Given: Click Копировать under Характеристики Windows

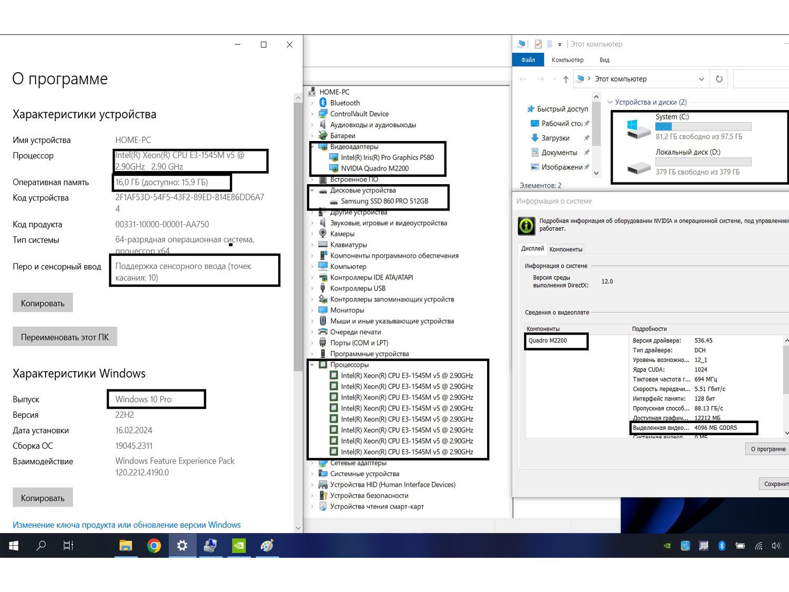Looking at the screenshot, I should click(x=43, y=498).
